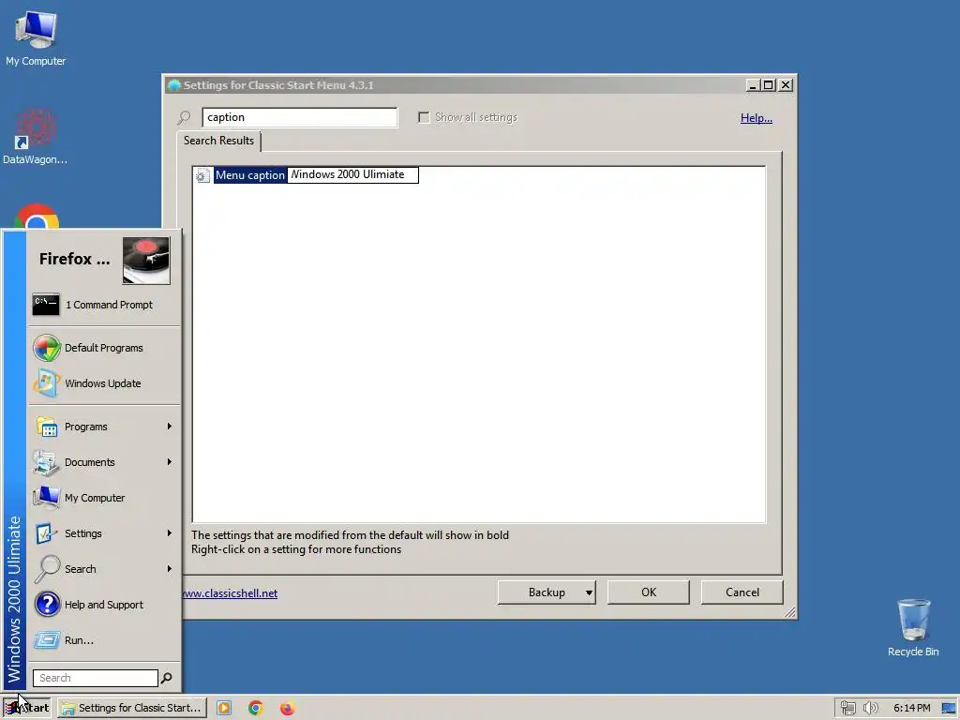Open the Search item in the Start menu
Screen dimensions: 960x720
click(104, 568)
